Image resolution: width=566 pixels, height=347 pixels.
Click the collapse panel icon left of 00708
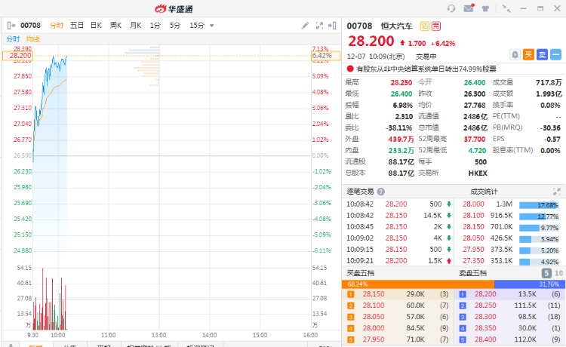(x=10, y=25)
